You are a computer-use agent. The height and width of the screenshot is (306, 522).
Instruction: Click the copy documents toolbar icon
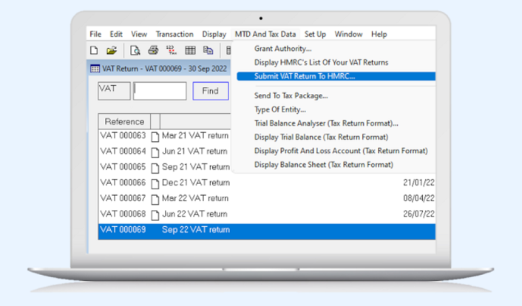(x=209, y=50)
